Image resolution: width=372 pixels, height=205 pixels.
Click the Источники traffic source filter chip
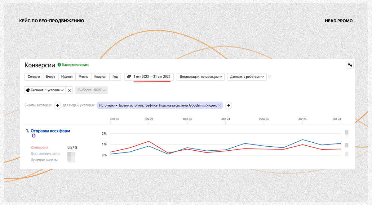point(157,105)
